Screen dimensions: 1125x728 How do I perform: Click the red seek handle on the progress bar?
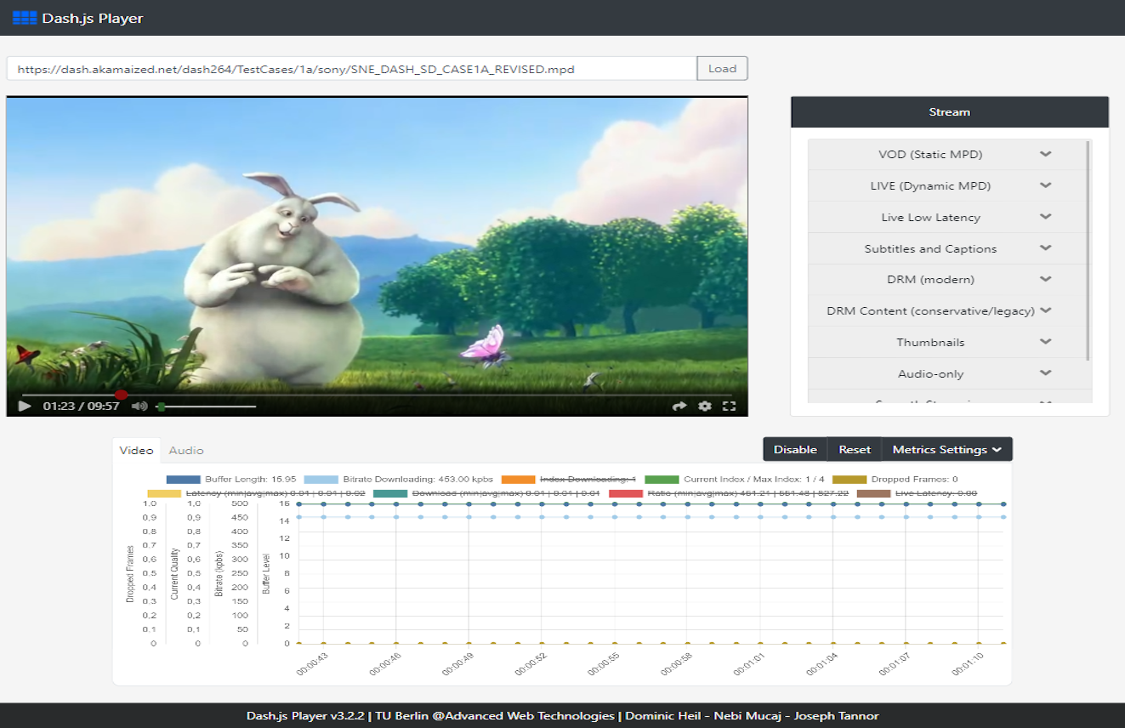point(121,395)
